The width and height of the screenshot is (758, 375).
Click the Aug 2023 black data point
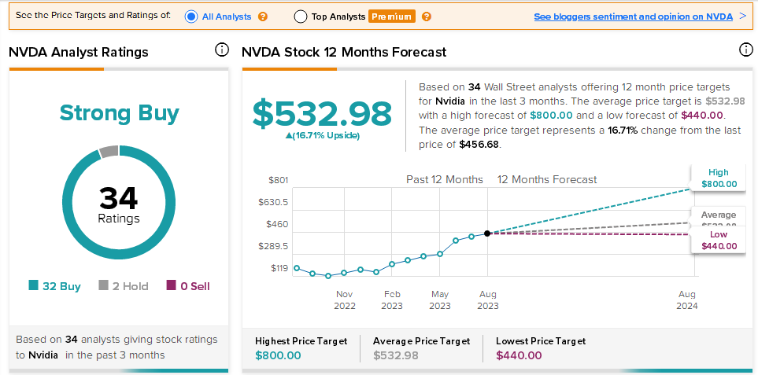(487, 233)
